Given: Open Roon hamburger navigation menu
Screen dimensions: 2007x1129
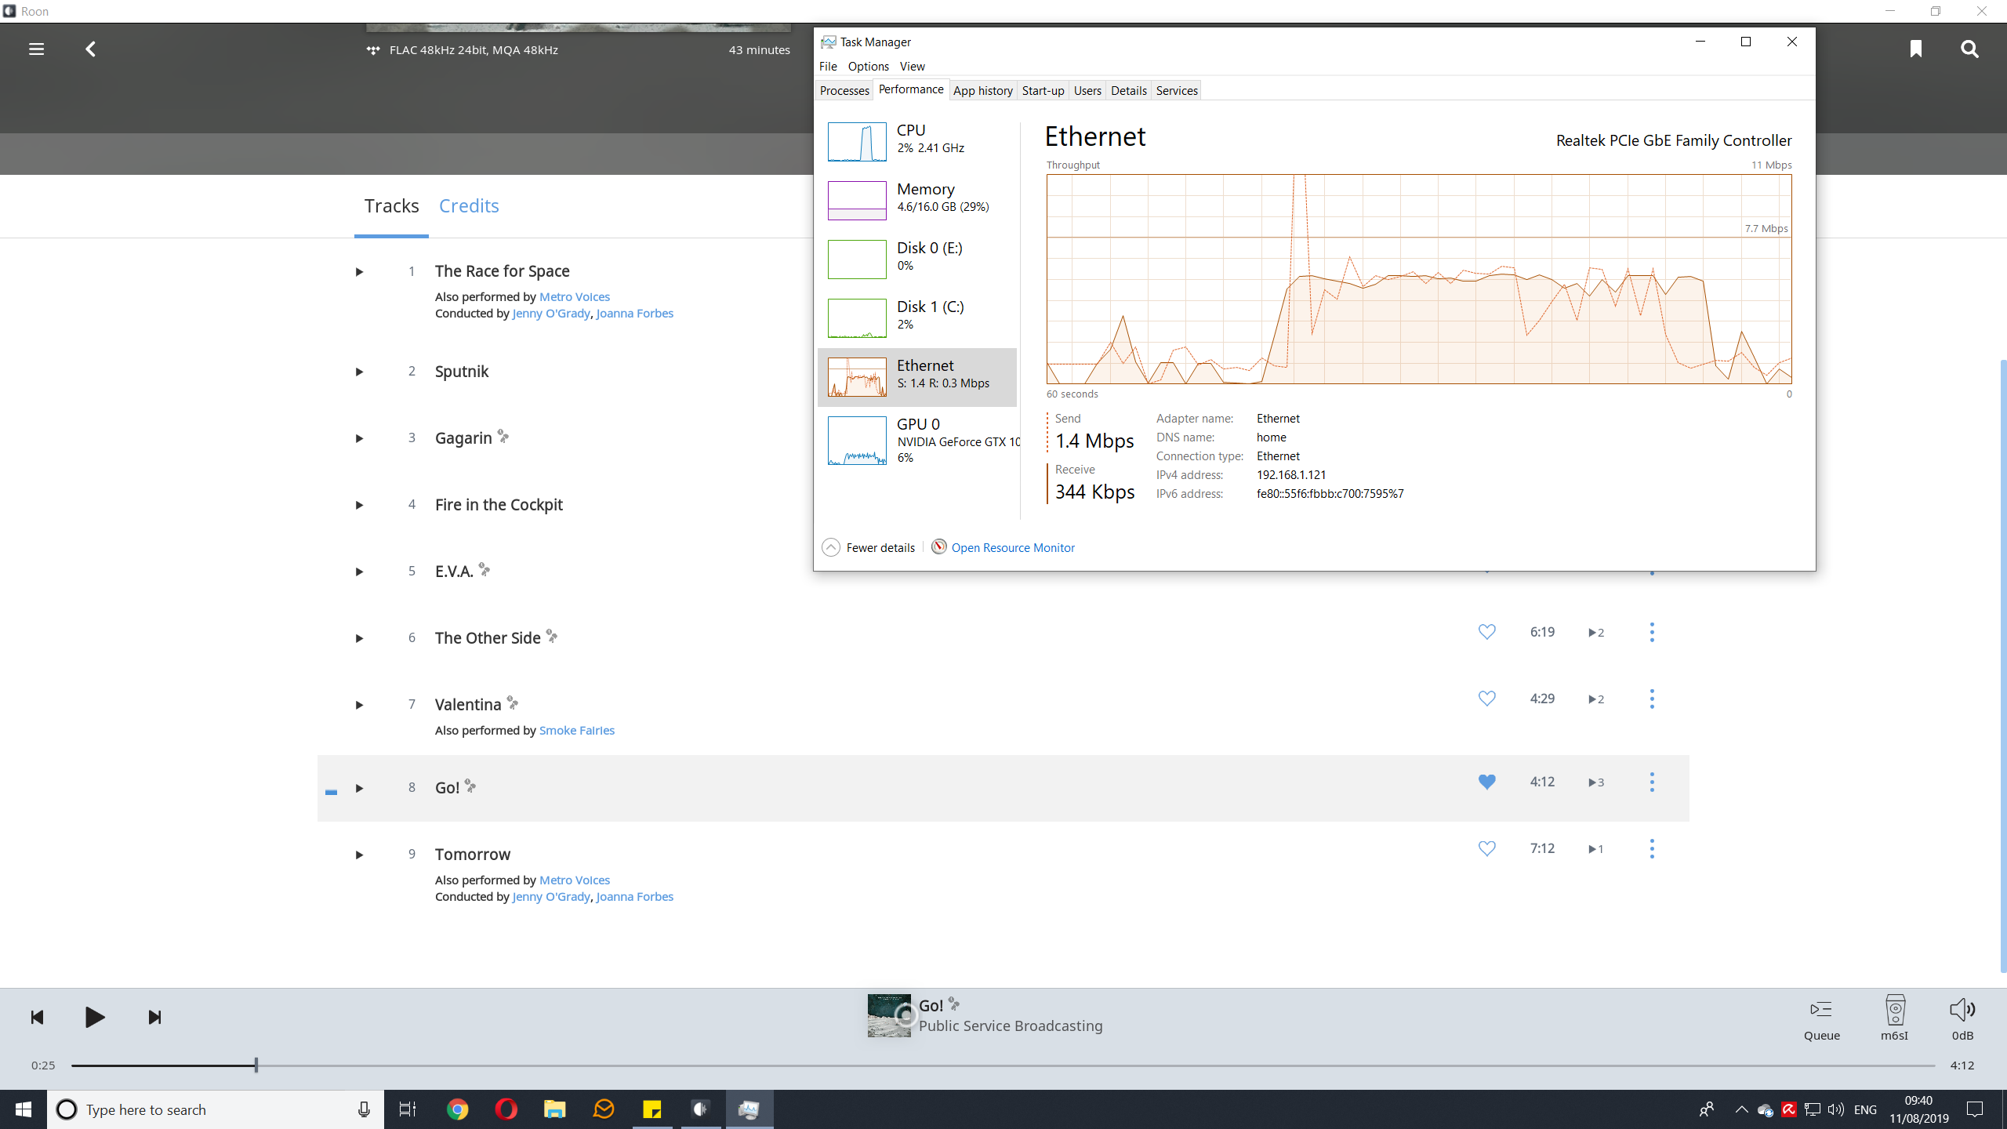Looking at the screenshot, I should (x=36, y=49).
